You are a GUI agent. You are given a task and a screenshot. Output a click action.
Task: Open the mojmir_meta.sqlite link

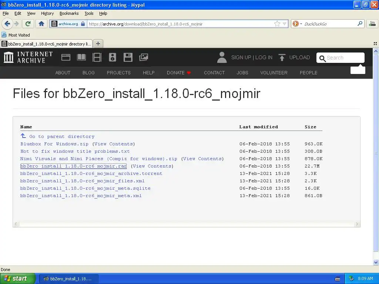coord(85,188)
